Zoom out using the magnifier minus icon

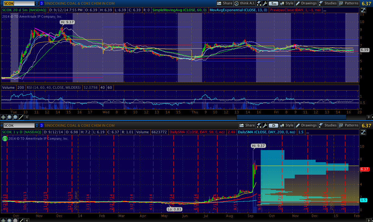(15, 117)
